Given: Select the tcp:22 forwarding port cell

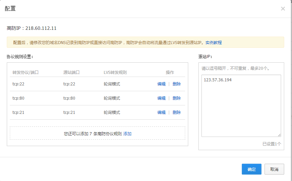Looking at the screenshot, I should click(x=18, y=84).
